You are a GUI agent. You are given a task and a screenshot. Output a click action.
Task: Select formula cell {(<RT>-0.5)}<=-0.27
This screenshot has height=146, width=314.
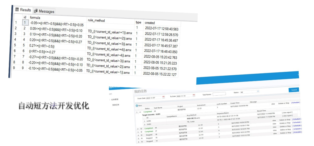pyautogui.click(x=42, y=52)
